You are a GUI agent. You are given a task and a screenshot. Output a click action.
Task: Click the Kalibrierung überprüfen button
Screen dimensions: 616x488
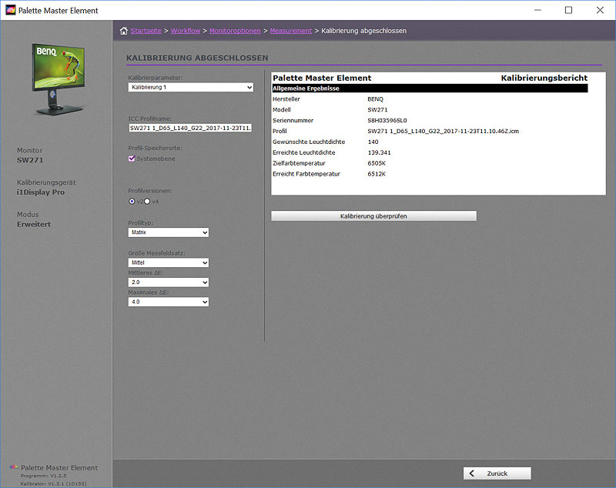(x=373, y=216)
